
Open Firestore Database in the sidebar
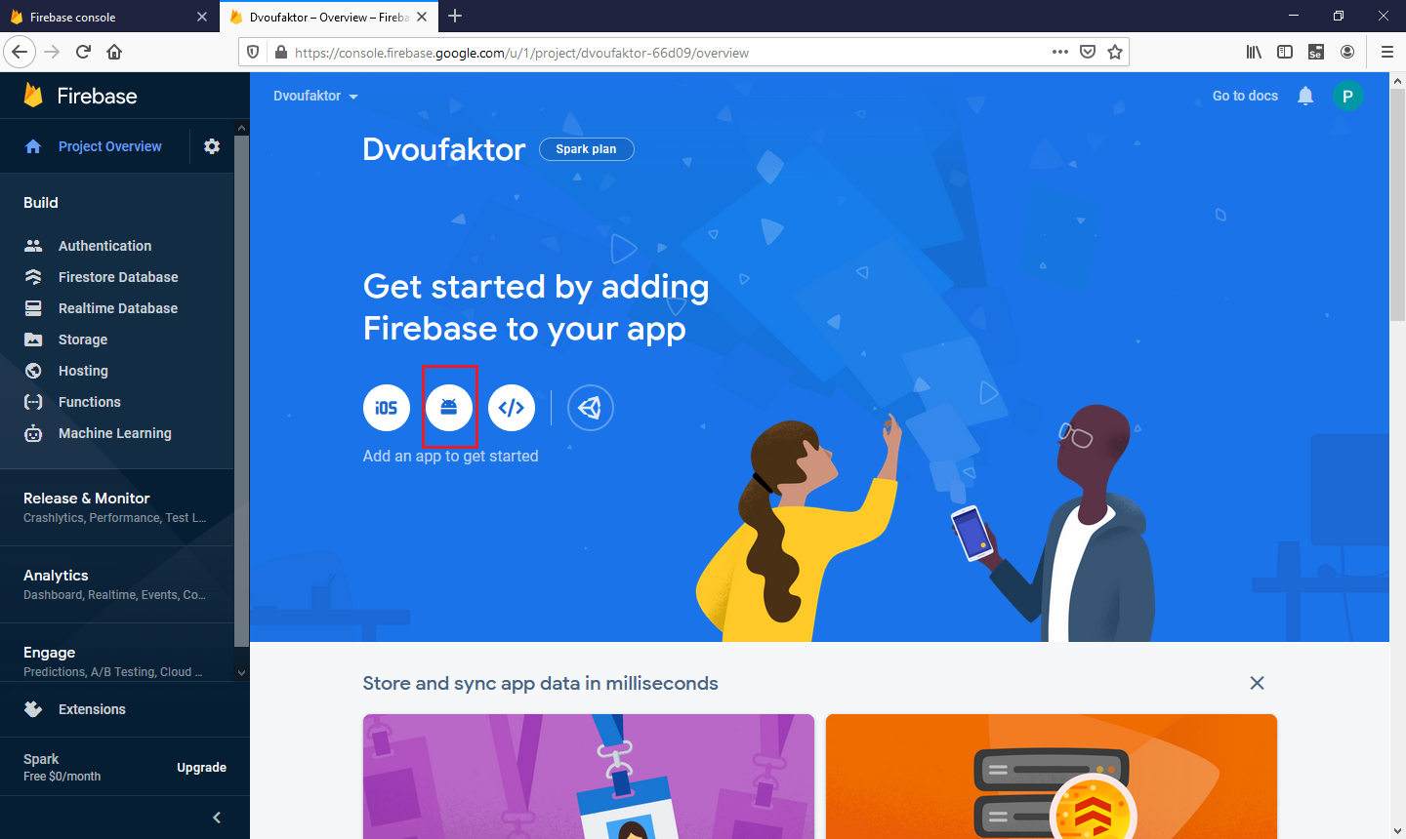[x=117, y=277]
